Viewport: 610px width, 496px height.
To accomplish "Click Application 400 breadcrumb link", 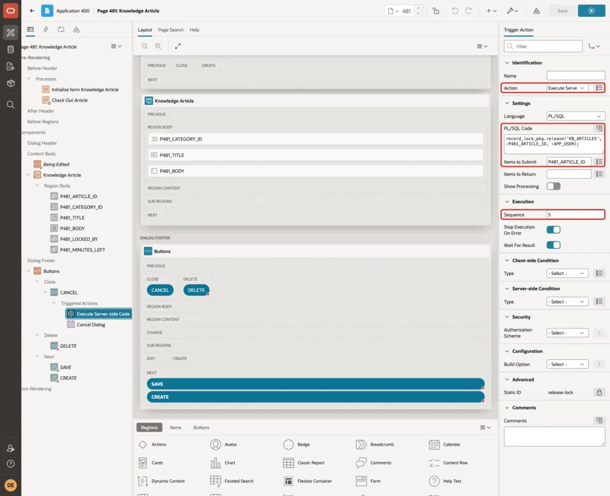I will tap(73, 11).
